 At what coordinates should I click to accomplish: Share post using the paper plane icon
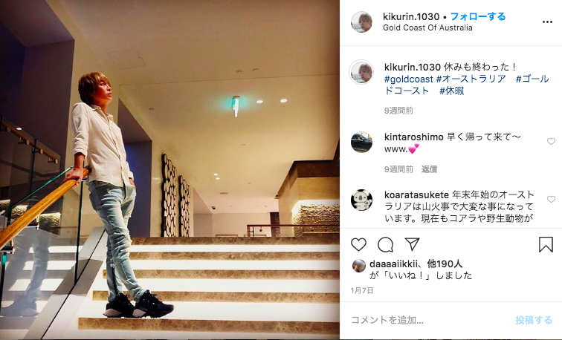[x=412, y=244]
